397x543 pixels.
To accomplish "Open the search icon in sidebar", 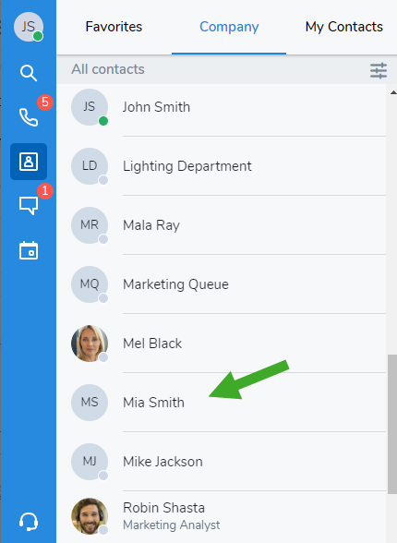I will pos(29,73).
